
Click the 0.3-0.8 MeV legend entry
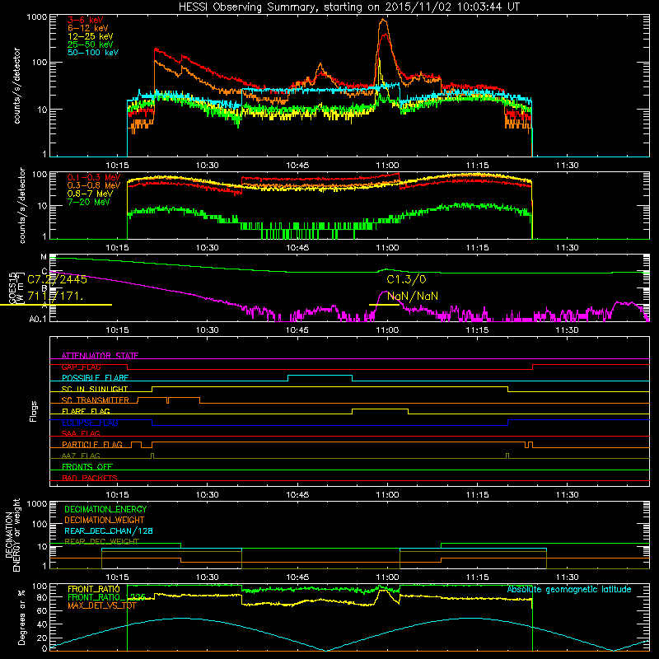tap(94, 185)
